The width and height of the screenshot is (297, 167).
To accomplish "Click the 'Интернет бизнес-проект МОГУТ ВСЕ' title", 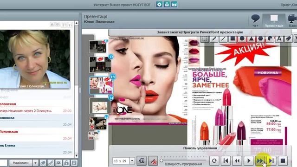I will [122, 5].
